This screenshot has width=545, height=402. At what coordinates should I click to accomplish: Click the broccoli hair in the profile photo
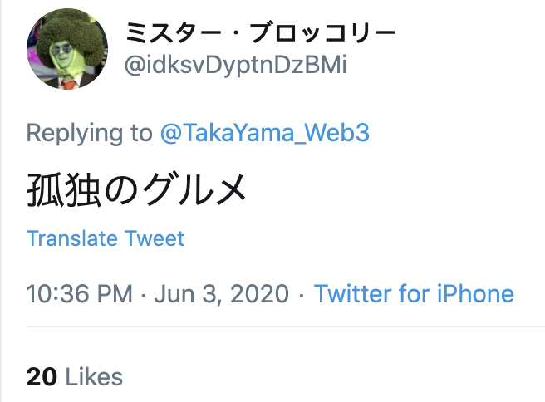65,29
